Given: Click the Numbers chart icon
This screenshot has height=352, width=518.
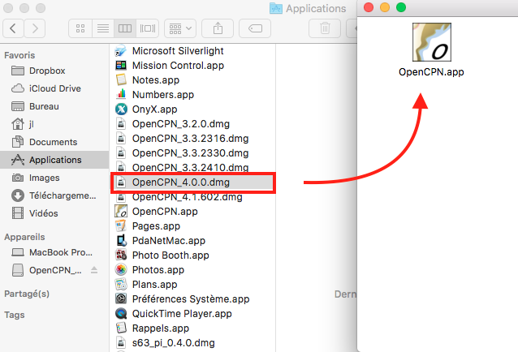Looking at the screenshot, I should [121, 94].
